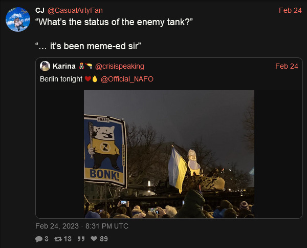Click the quoted text "Berlin tonight"
Screen dimensions: 307x248
click(61, 79)
